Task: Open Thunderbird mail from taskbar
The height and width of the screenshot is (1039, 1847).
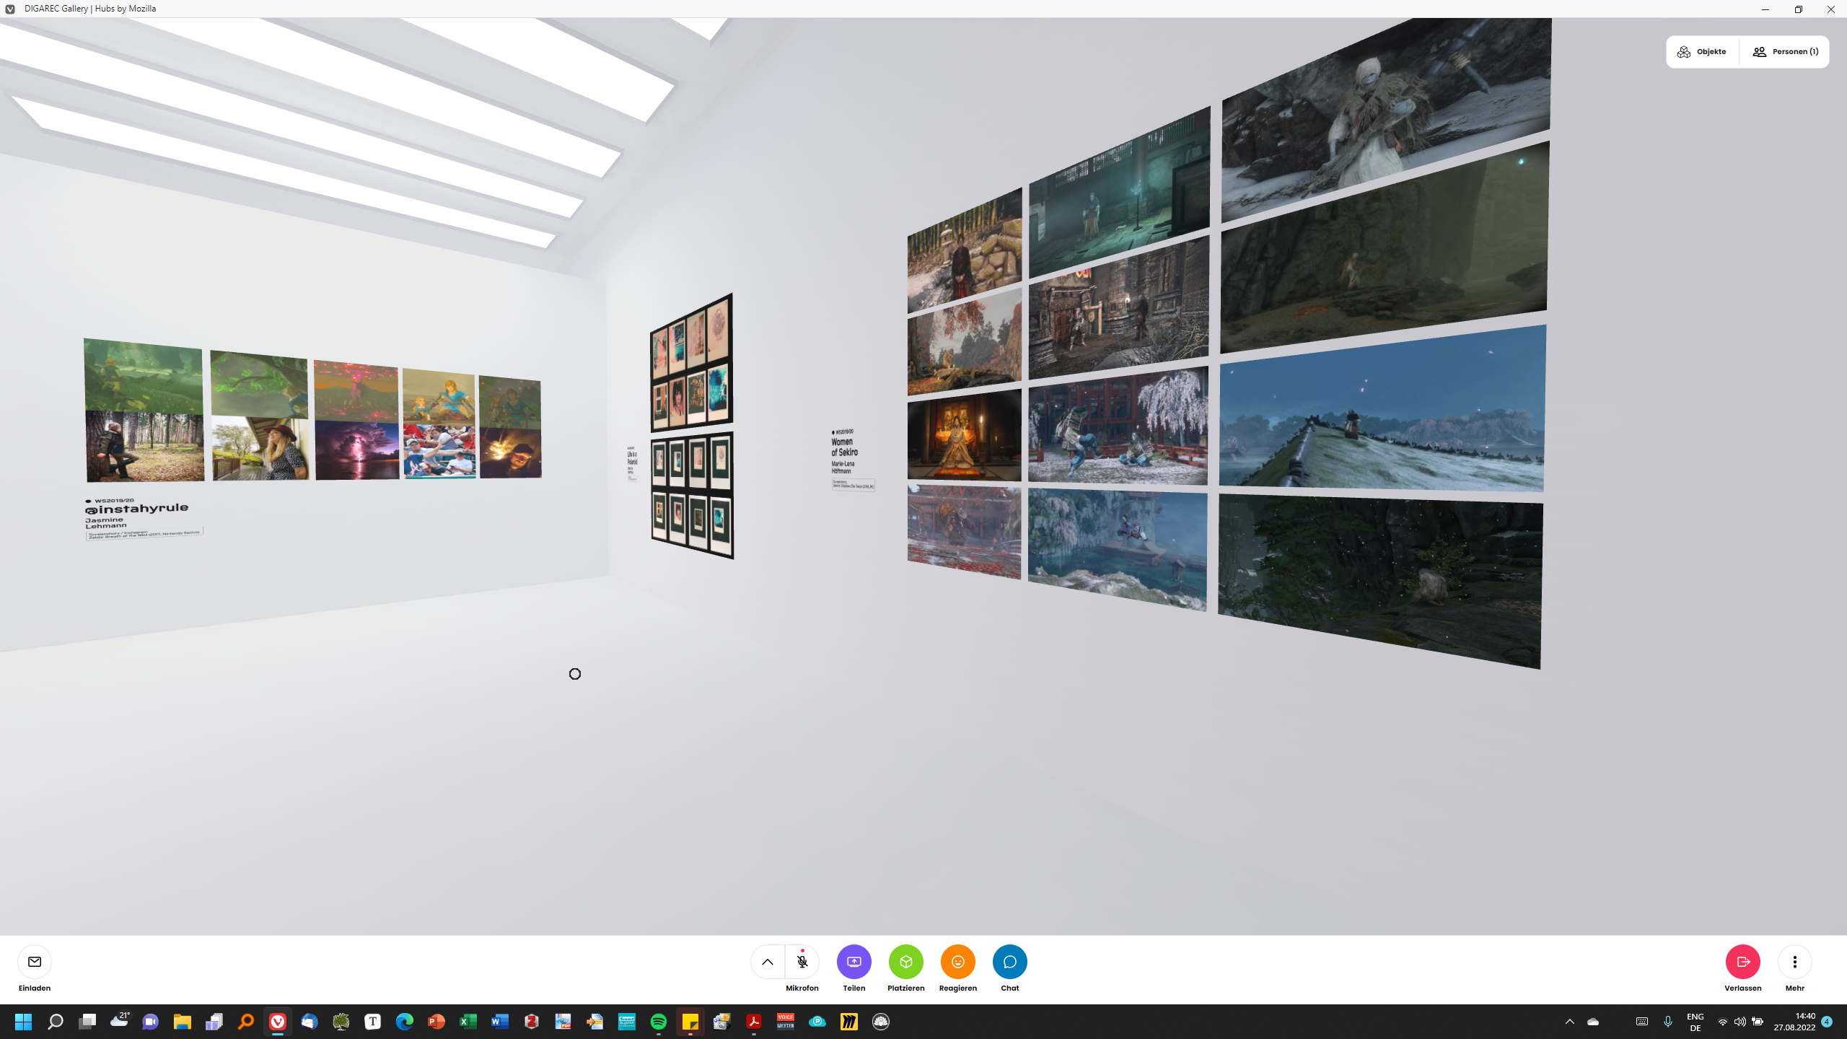Action: point(310,1022)
